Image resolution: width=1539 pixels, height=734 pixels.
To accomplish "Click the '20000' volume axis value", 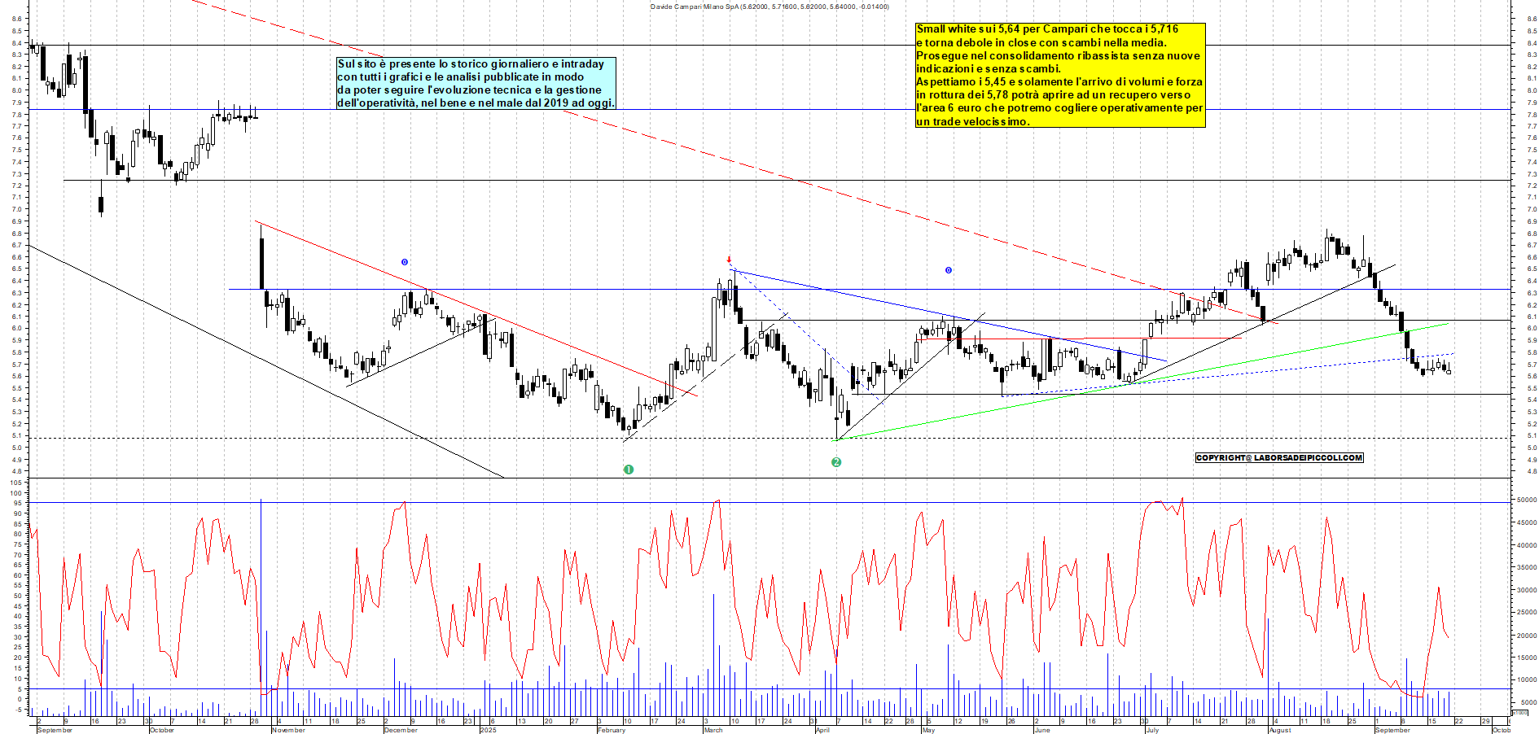I will pyautogui.click(x=1526, y=635).
